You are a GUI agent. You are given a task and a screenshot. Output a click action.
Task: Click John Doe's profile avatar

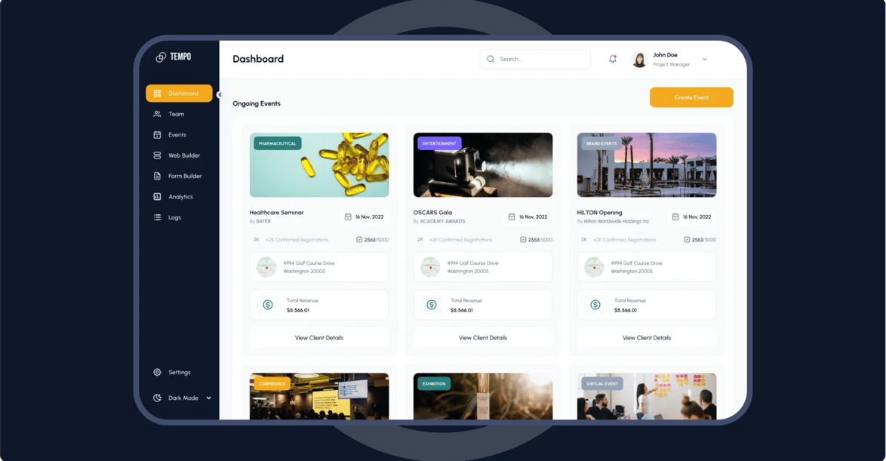click(x=639, y=60)
